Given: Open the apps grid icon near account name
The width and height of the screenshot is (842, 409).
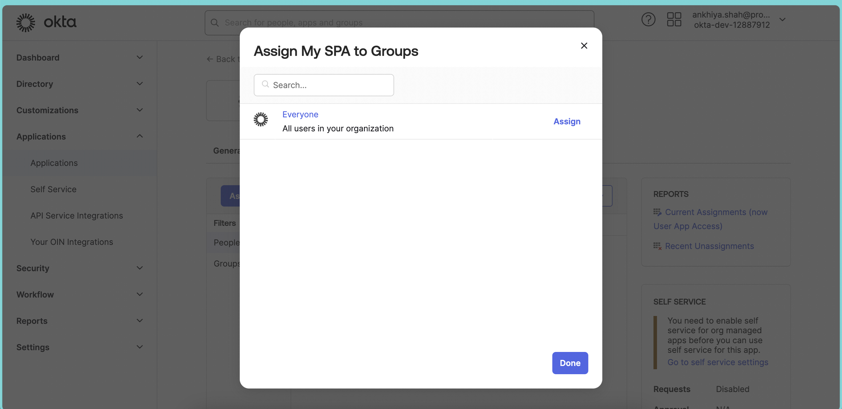Looking at the screenshot, I should click(x=674, y=20).
